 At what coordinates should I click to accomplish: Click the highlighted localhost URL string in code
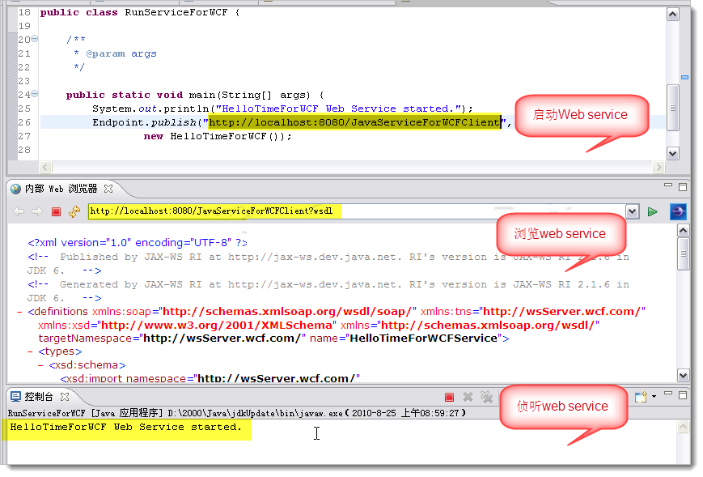coord(354,122)
